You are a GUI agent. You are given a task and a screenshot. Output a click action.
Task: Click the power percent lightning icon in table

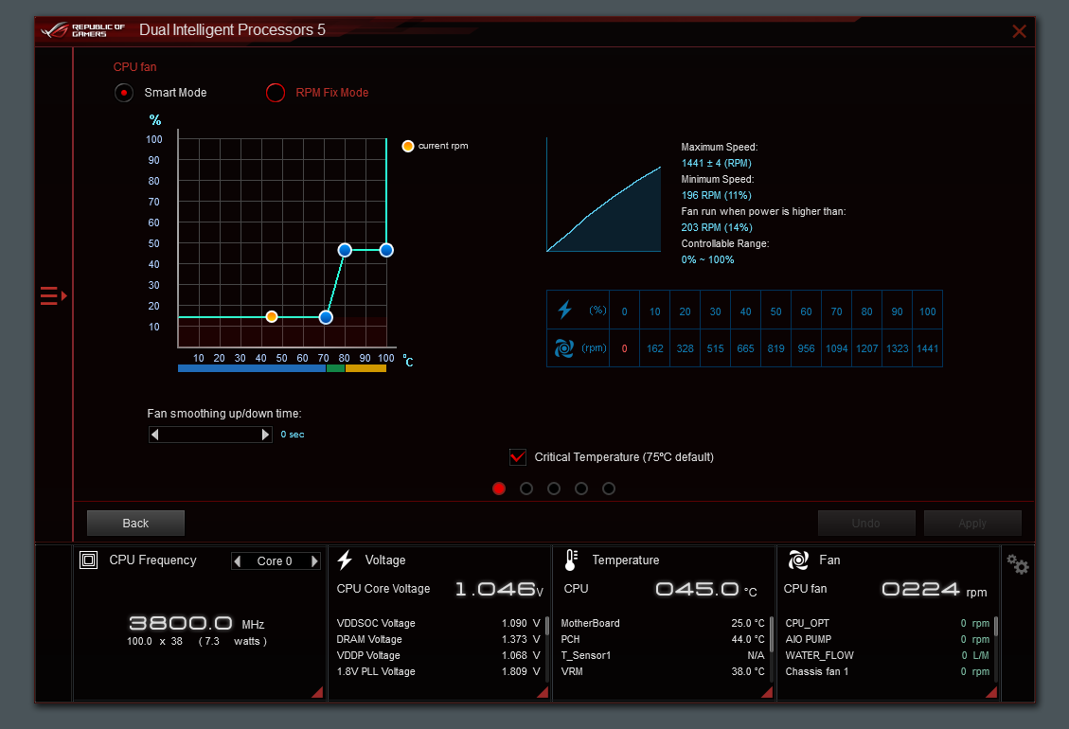coord(564,311)
